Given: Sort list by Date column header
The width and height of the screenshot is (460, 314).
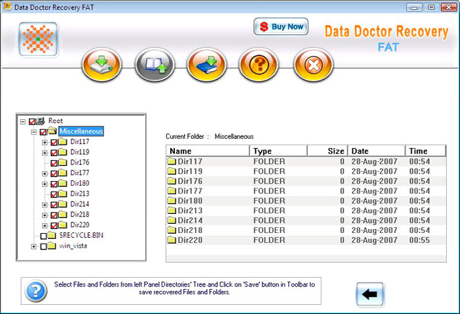Looking at the screenshot, I should pos(376,151).
